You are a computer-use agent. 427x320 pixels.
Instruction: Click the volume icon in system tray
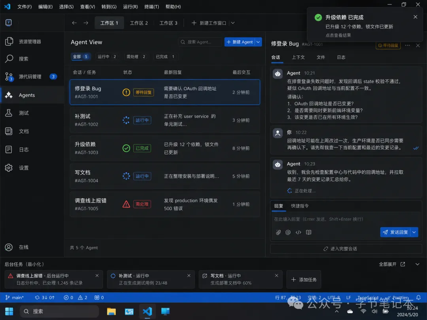375,311
